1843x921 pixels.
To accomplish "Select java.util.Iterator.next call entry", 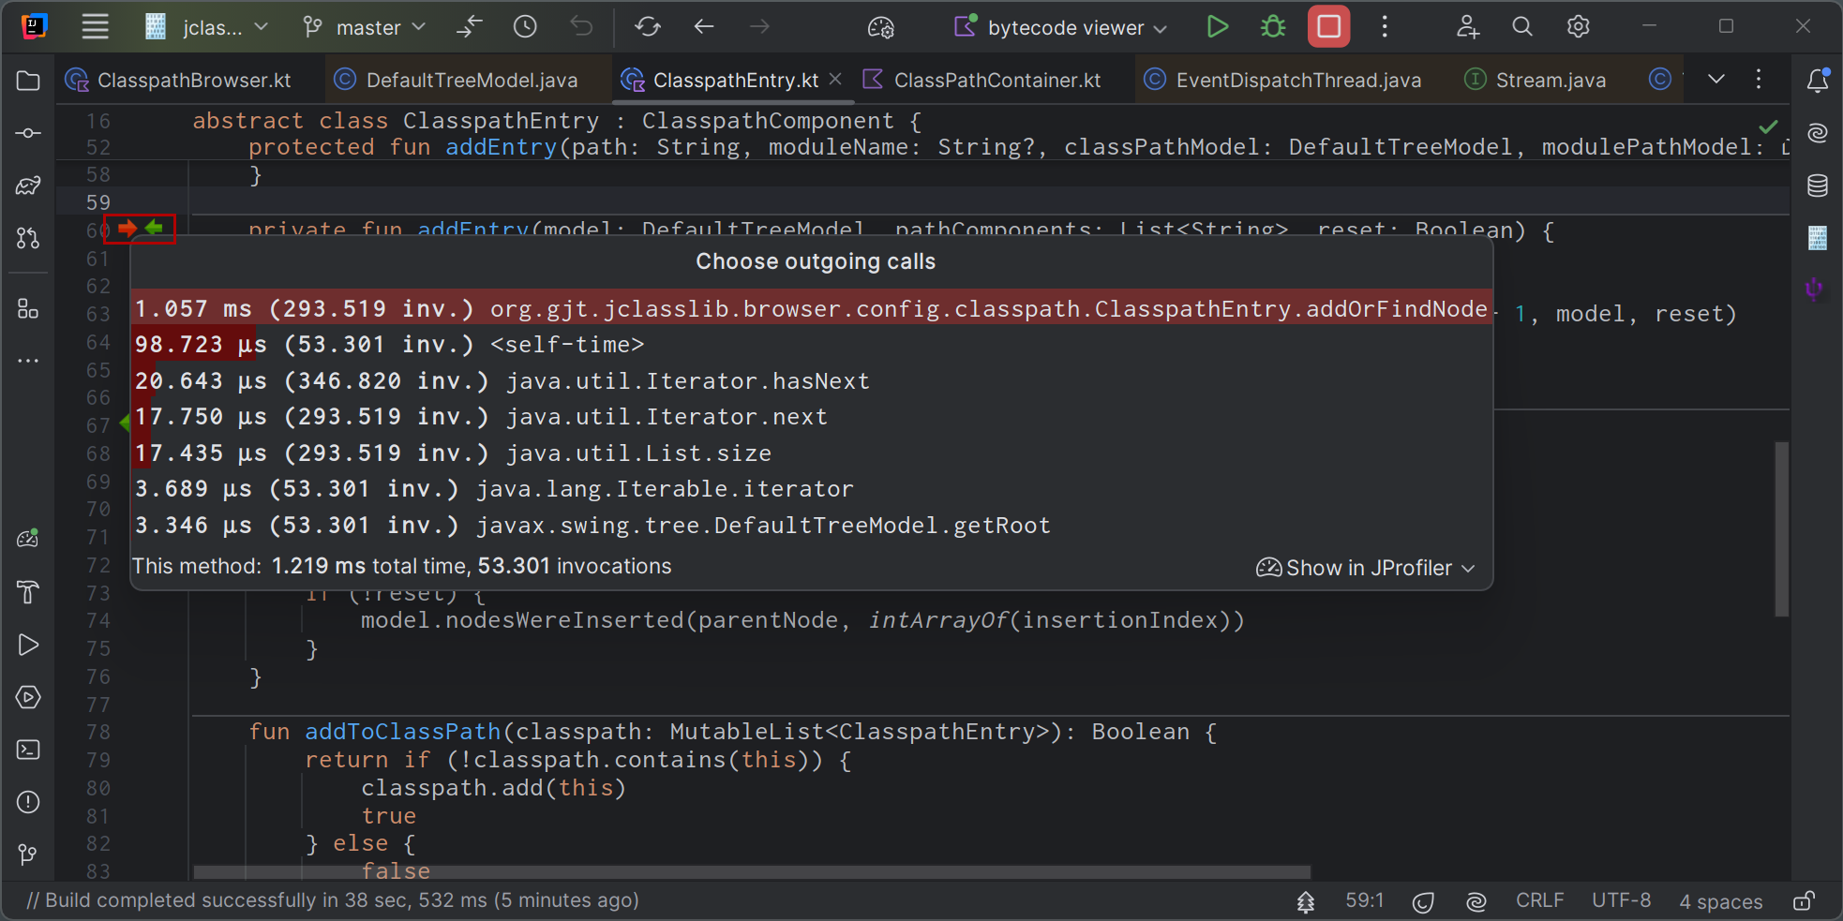I will pyautogui.click(x=812, y=417).
